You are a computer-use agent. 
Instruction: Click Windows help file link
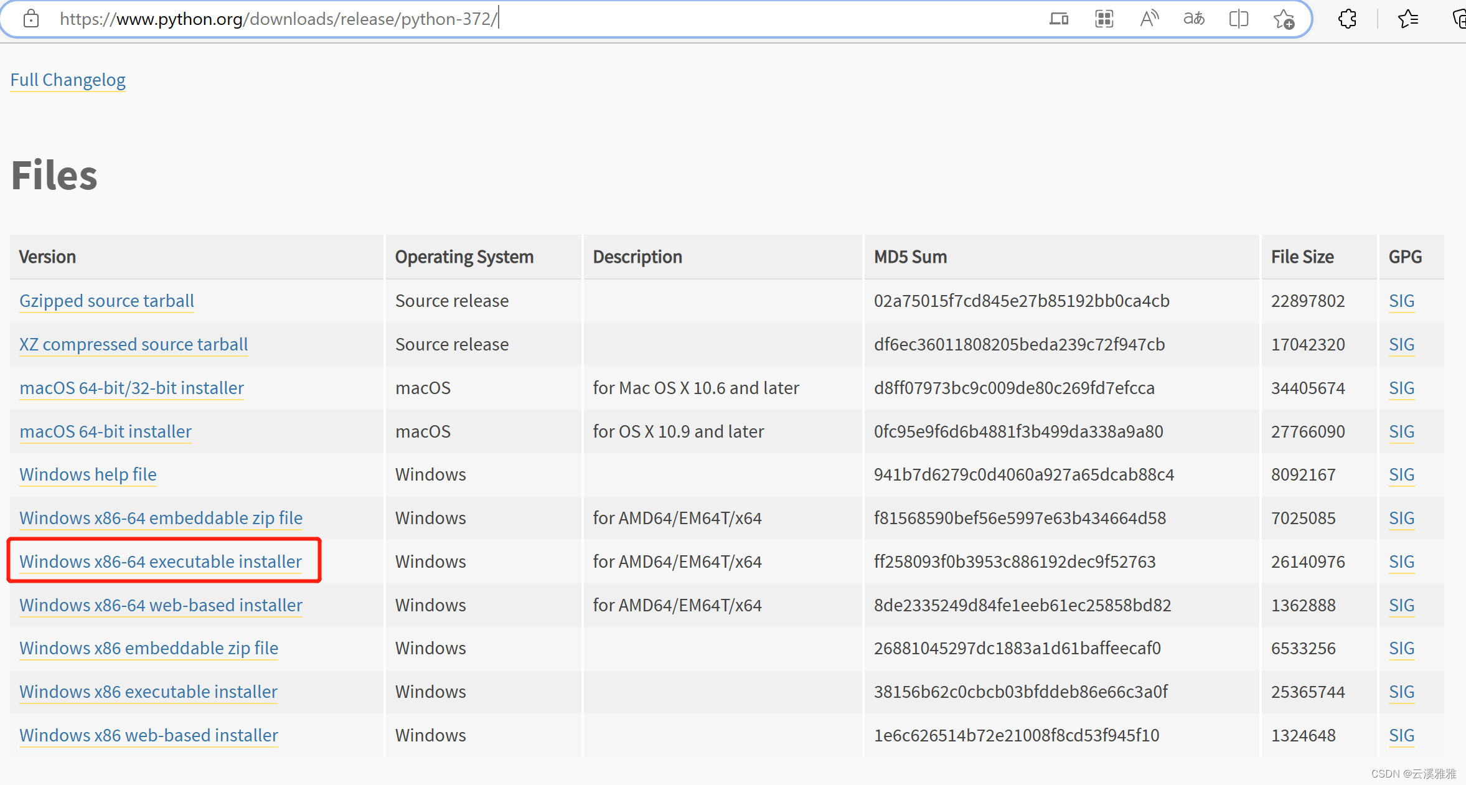pyautogui.click(x=88, y=474)
